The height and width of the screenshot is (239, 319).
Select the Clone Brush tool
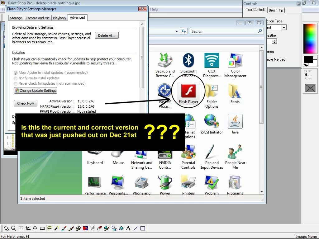[78, 228]
